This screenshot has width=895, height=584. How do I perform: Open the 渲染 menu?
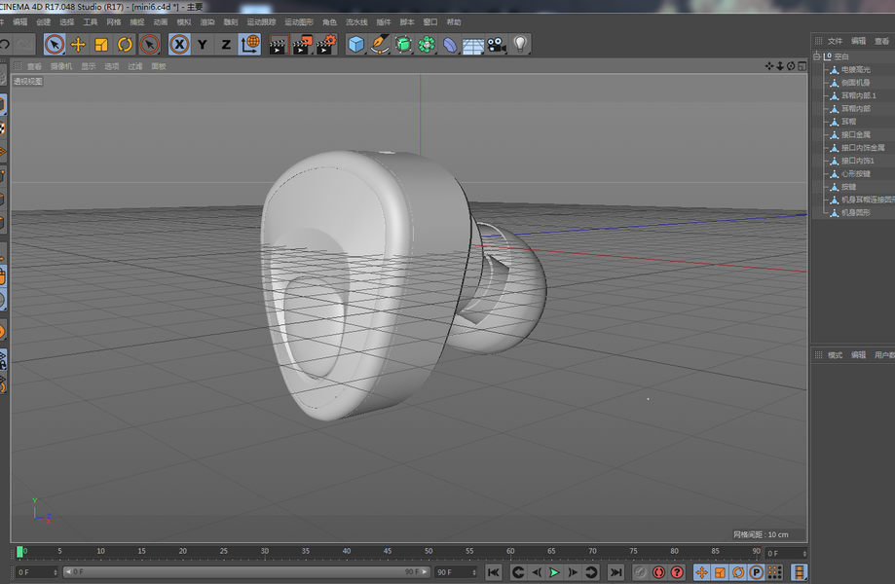(x=207, y=22)
